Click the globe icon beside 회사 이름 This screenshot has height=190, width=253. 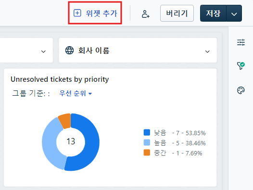(70, 51)
